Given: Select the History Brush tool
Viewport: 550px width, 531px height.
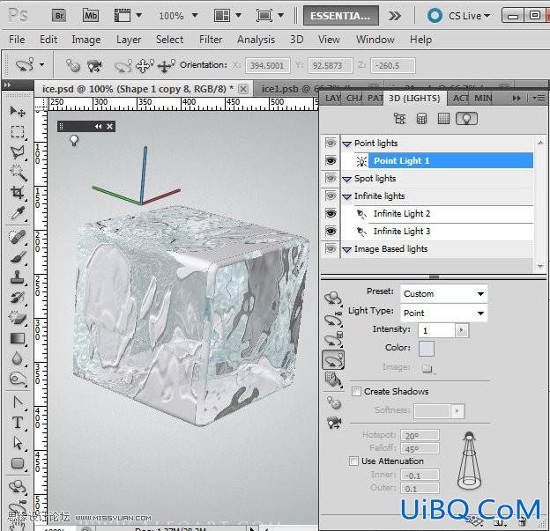Looking at the screenshot, I should [x=18, y=298].
